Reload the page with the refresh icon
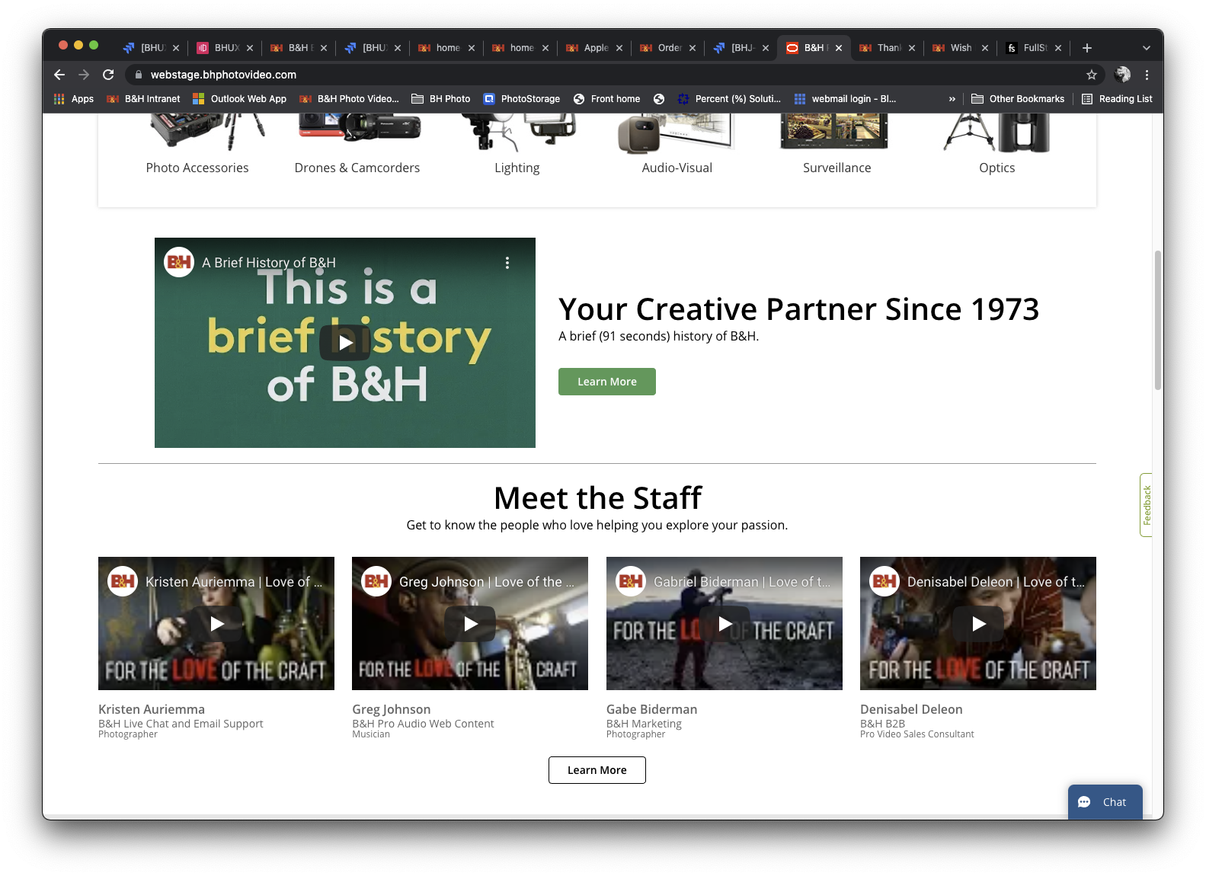 [108, 75]
